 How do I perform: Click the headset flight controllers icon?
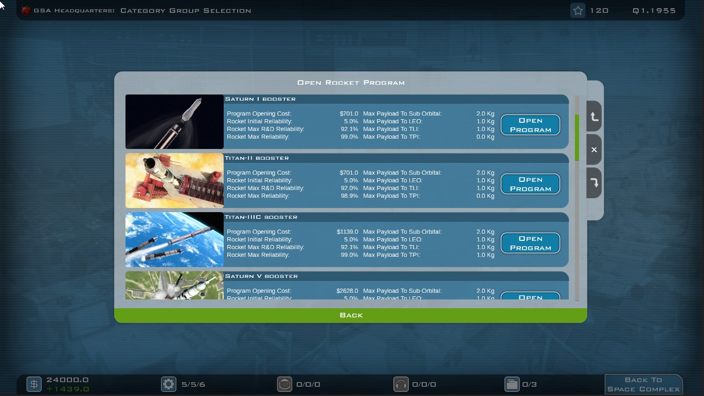pyautogui.click(x=401, y=384)
